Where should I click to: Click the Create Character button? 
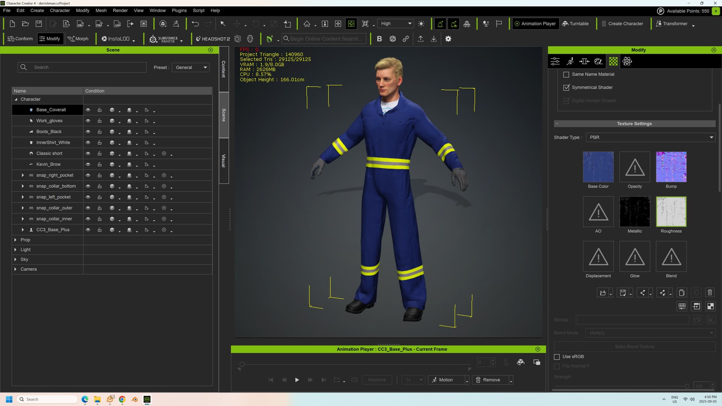pyautogui.click(x=622, y=24)
